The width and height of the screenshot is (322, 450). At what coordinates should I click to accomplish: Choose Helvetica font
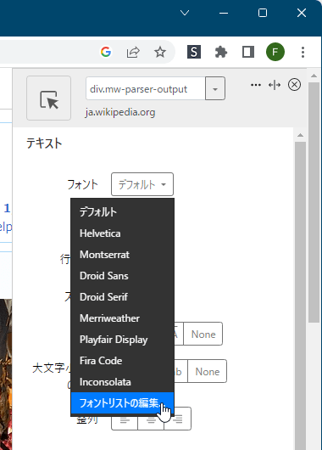122,233
